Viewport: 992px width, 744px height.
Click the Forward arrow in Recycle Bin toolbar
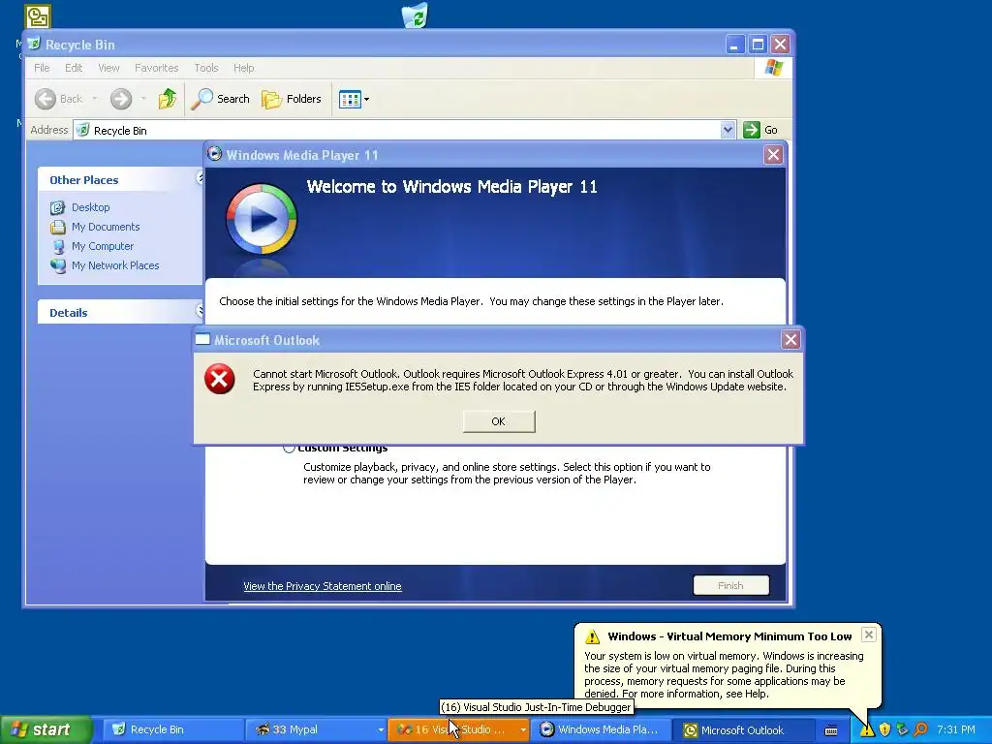pos(121,99)
